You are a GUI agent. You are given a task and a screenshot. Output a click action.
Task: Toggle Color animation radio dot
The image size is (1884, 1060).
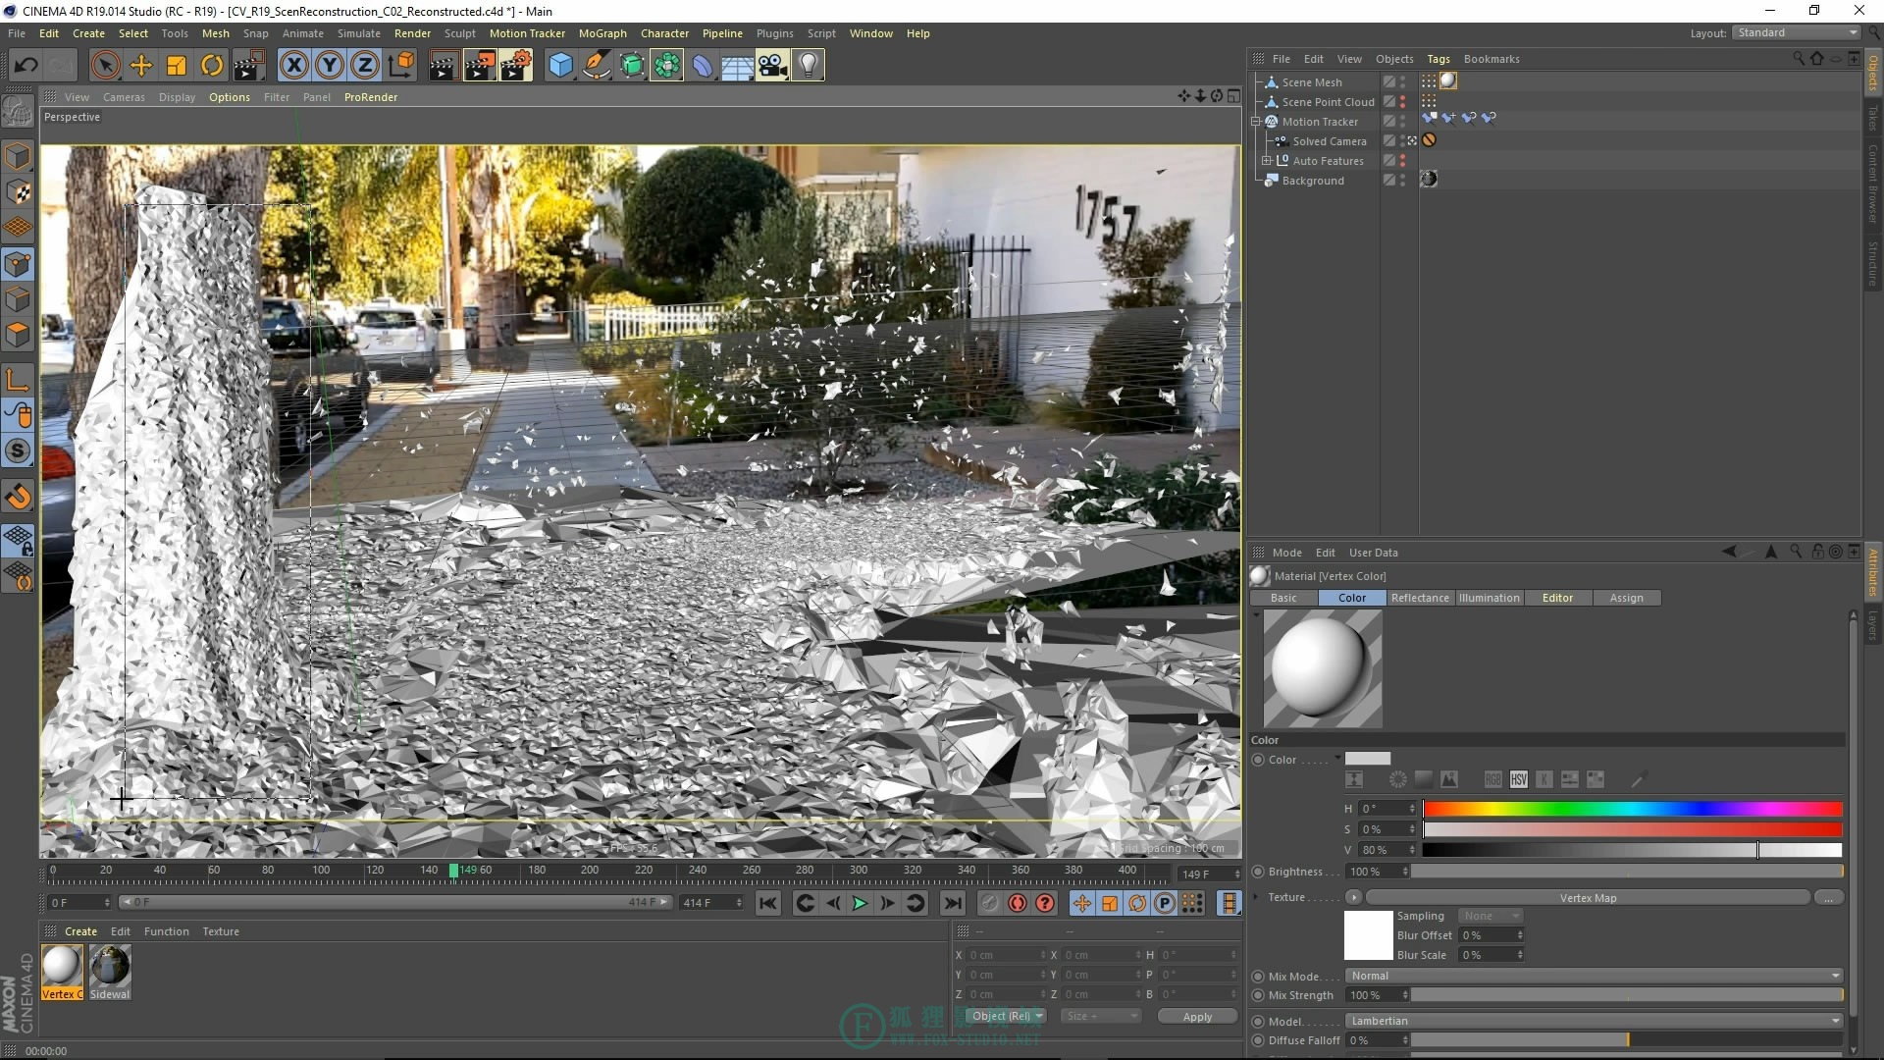pos(1258,760)
